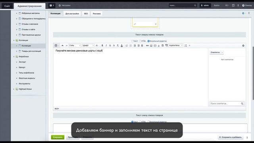Open editor settings gear
This screenshot has height=143, width=254.
click(x=243, y=46)
